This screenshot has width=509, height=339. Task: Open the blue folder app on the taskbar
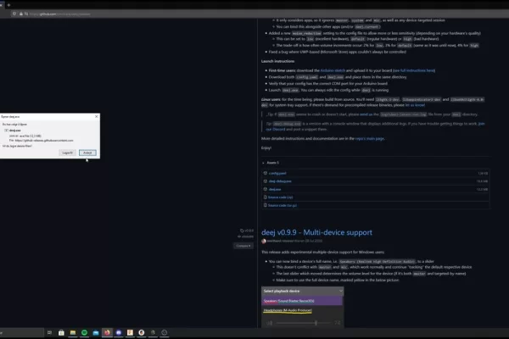96,332
